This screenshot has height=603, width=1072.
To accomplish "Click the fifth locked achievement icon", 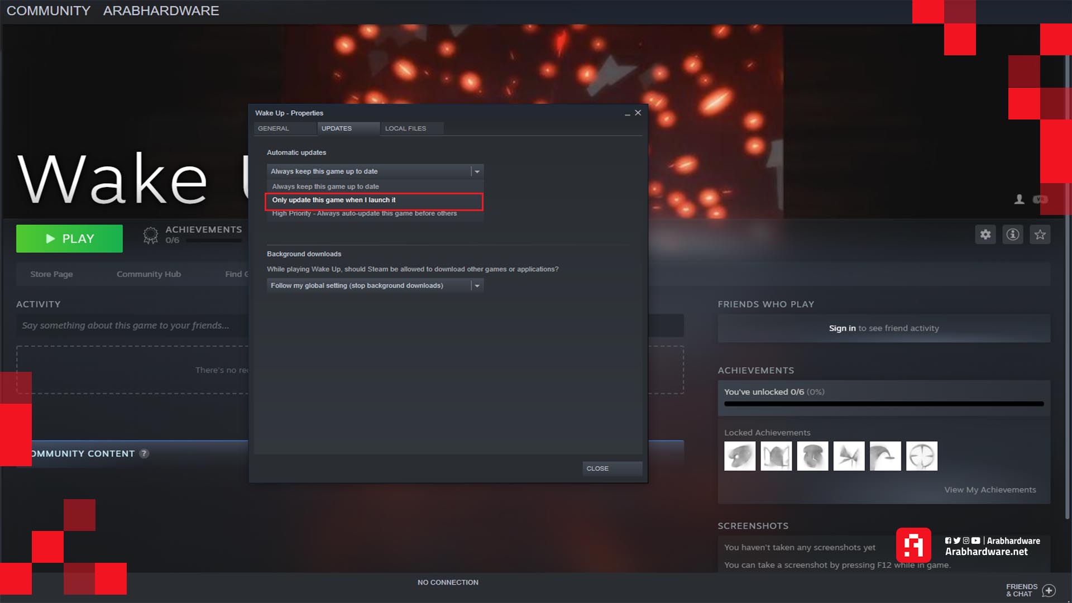I will tap(885, 456).
